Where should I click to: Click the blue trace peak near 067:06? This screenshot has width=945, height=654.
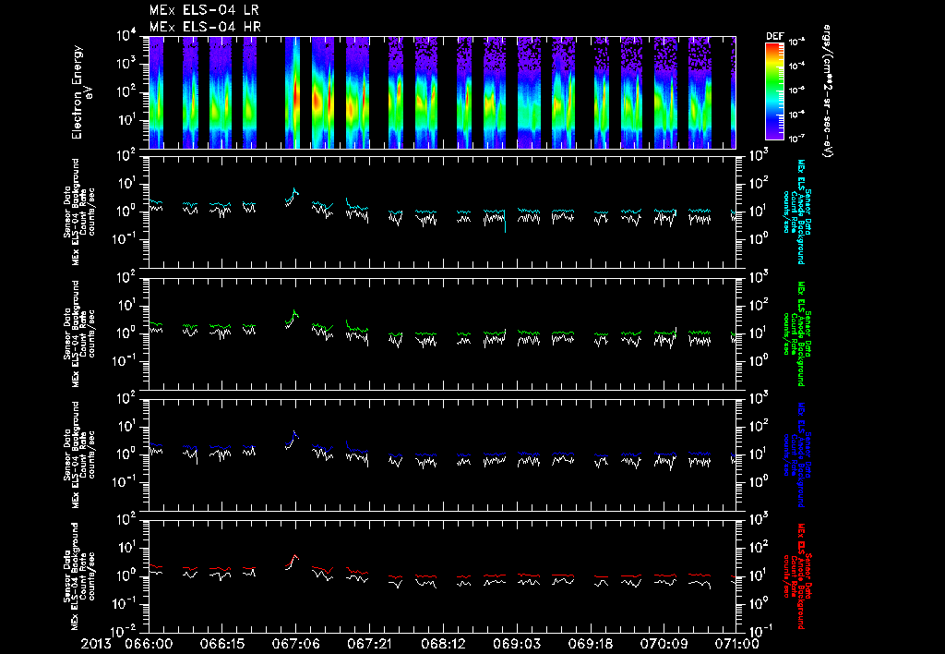(x=294, y=432)
